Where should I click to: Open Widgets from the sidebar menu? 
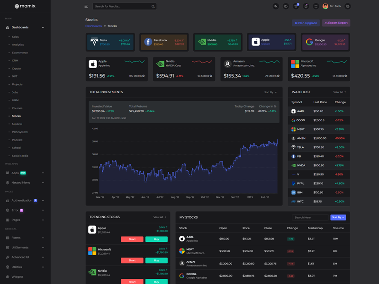17,277
